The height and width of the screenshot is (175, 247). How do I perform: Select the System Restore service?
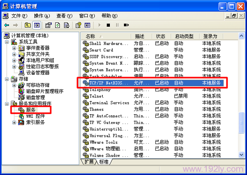pos(153,70)
